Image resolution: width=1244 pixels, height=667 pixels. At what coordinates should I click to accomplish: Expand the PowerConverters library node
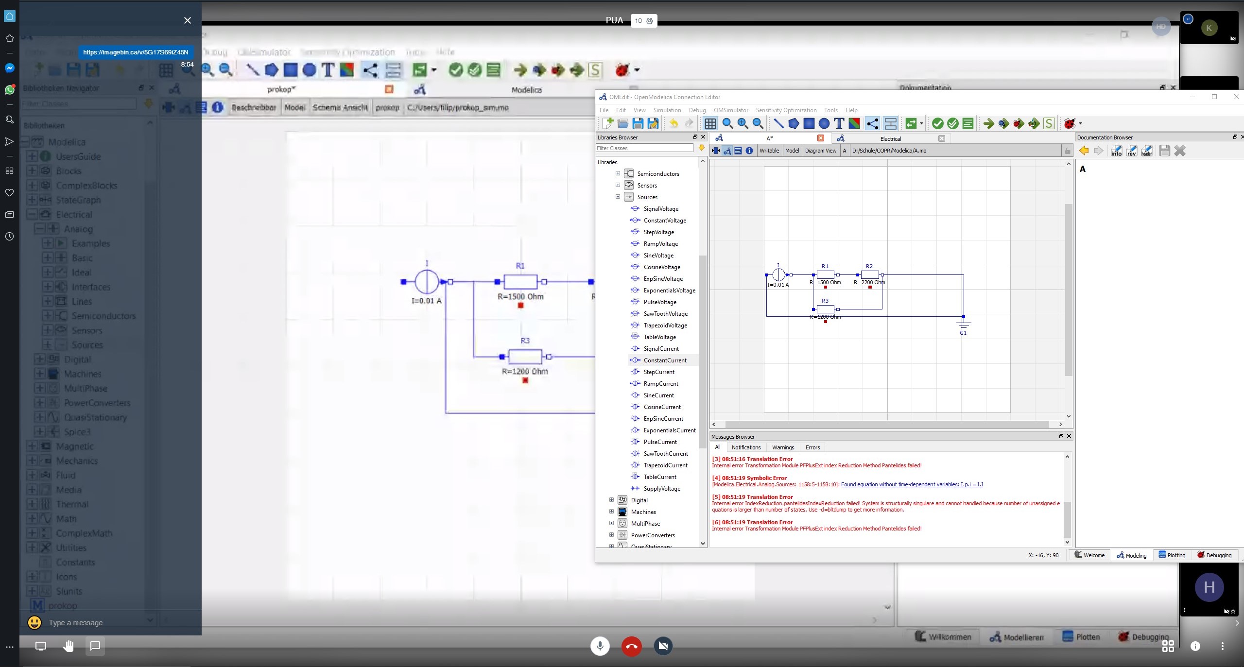pos(611,535)
